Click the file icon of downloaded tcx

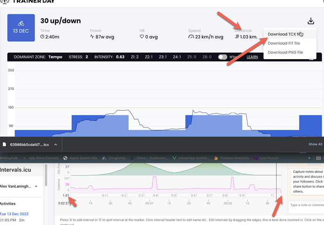pos(4,144)
